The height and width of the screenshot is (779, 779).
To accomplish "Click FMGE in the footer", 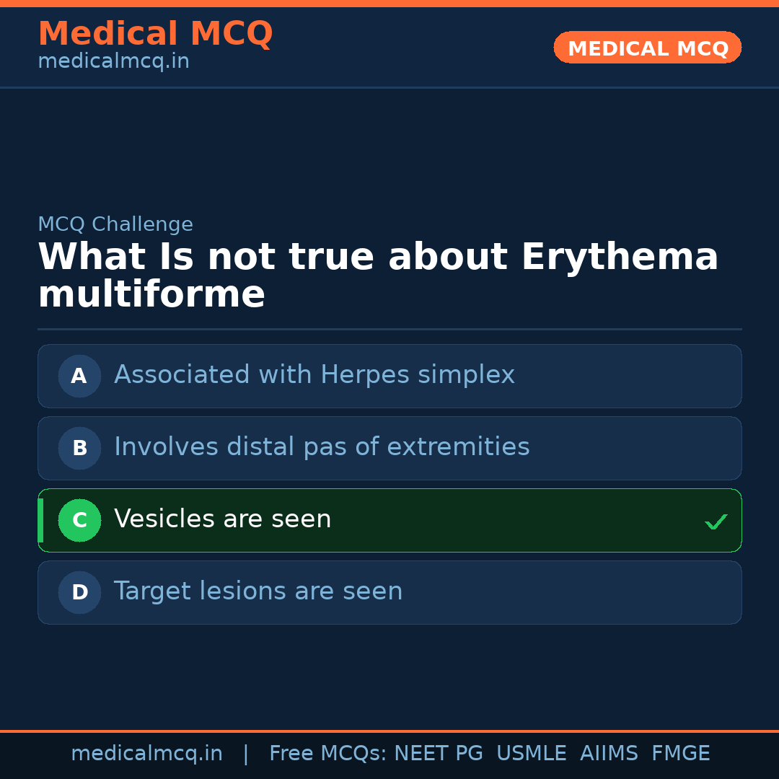I will [680, 754].
